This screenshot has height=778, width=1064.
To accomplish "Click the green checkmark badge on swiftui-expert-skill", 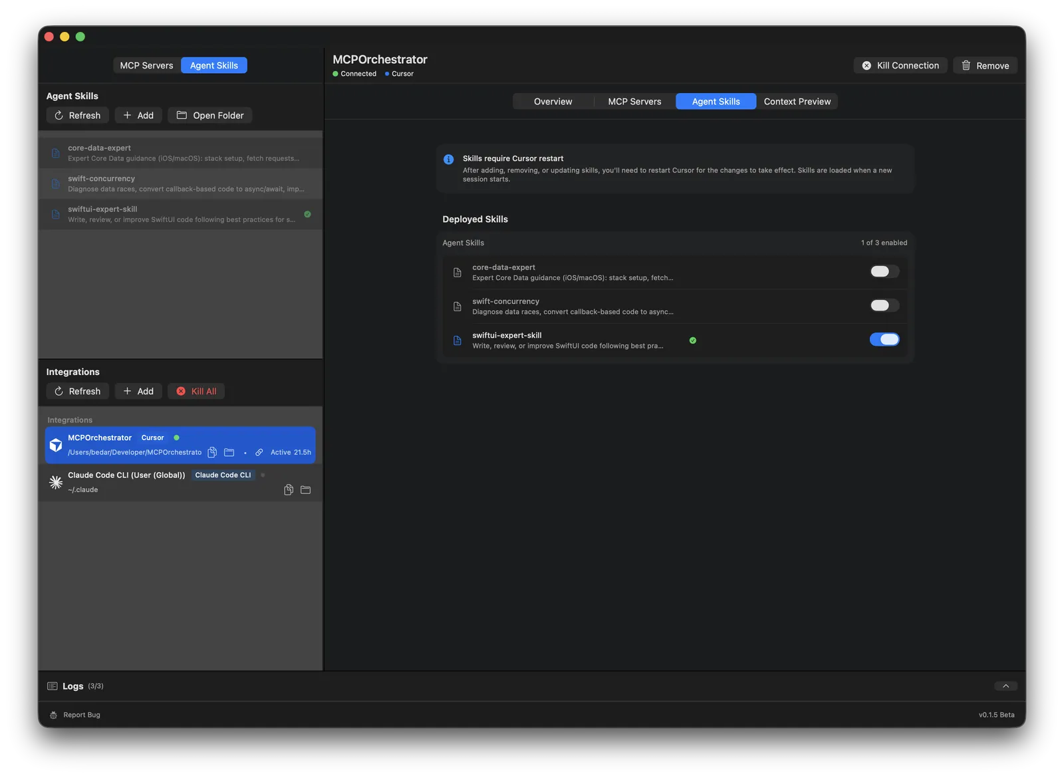I will 692,340.
